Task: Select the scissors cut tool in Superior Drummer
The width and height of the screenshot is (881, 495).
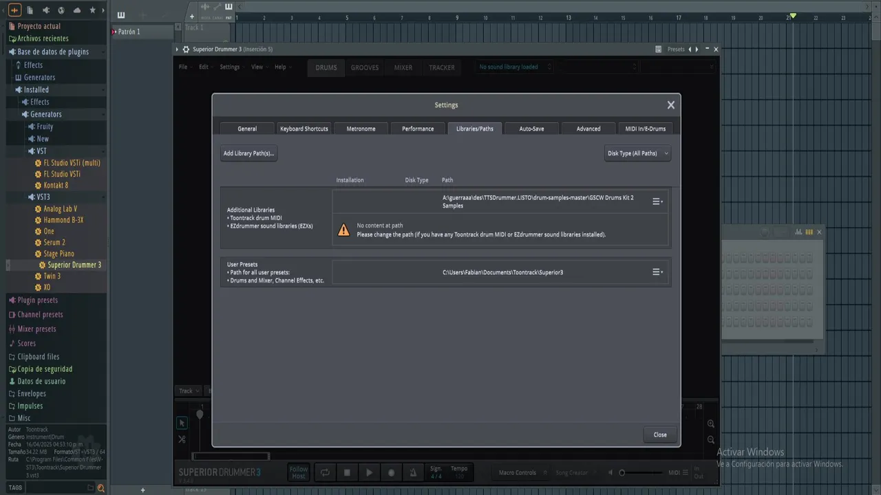Action: click(x=182, y=439)
